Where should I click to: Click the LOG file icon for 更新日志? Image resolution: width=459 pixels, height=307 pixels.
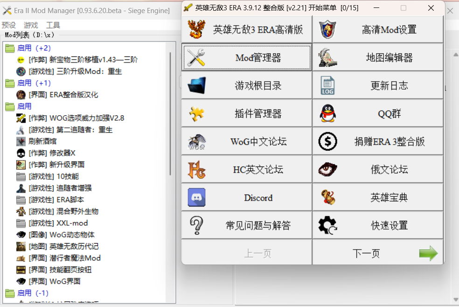pos(327,85)
